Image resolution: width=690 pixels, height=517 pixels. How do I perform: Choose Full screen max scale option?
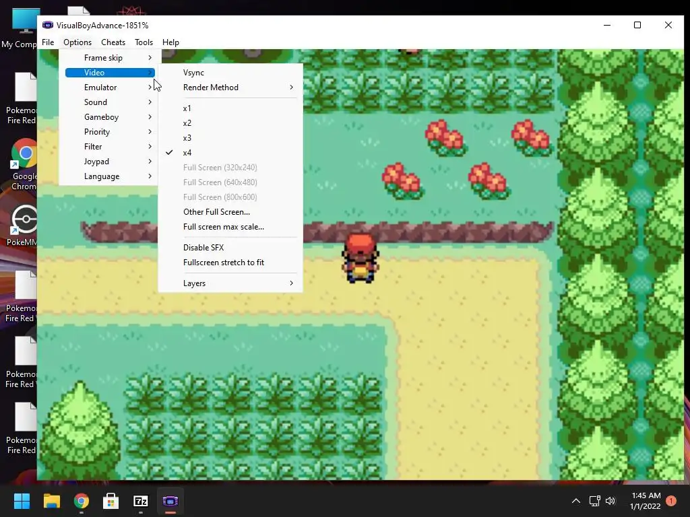tap(230, 227)
